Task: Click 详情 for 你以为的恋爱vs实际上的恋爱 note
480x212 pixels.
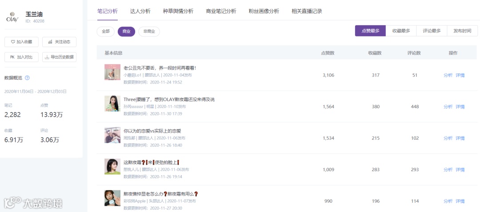Action: (x=460, y=138)
